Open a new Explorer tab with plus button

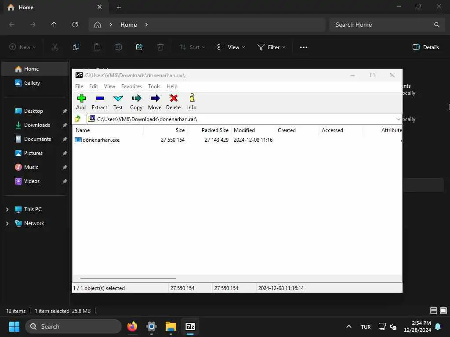pos(119,7)
